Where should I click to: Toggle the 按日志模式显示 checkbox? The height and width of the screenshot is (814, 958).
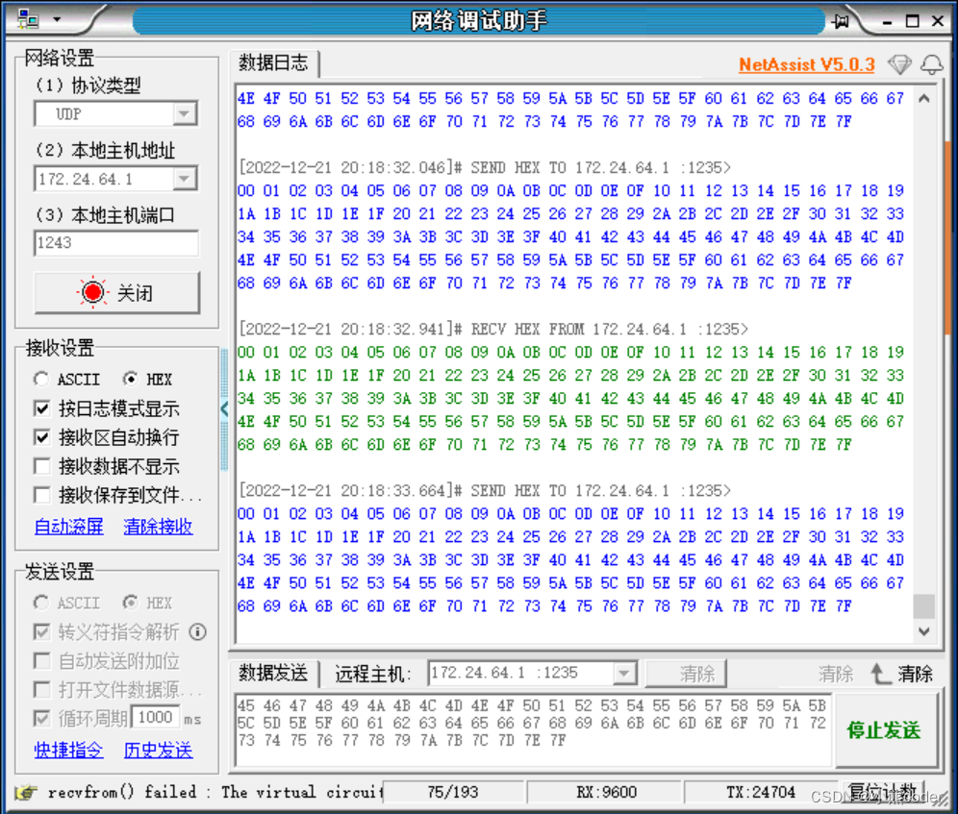pos(41,408)
